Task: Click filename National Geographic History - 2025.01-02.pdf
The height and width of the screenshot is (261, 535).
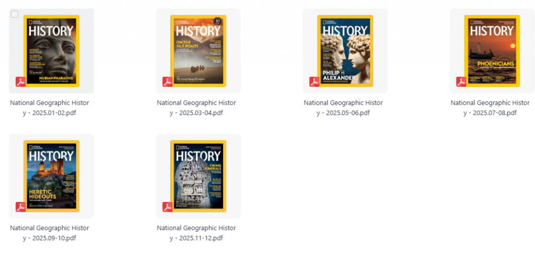Action: pyautogui.click(x=50, y=108)
